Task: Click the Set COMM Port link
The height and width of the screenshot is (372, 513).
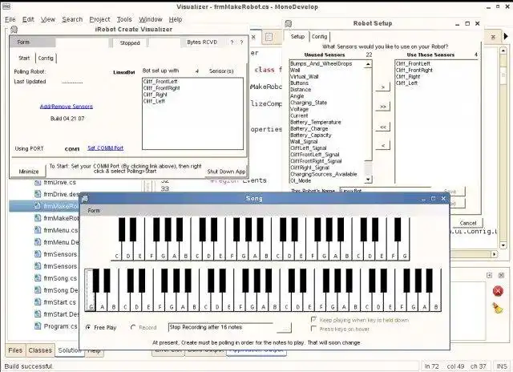Action: click(x=105, y=148)
